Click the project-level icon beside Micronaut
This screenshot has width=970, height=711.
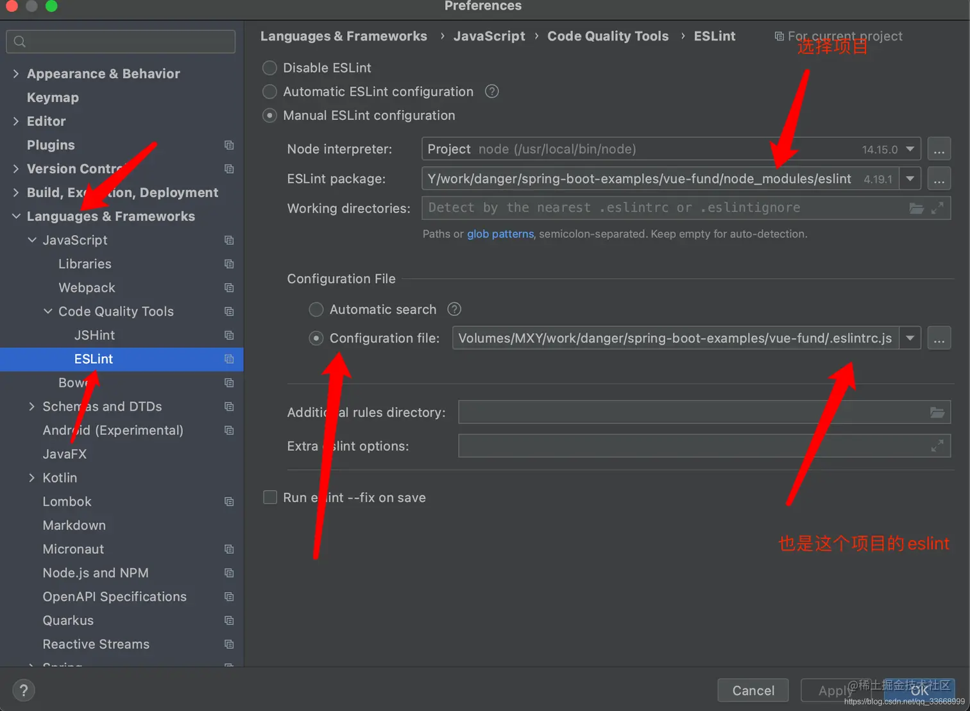coord(229,549)
